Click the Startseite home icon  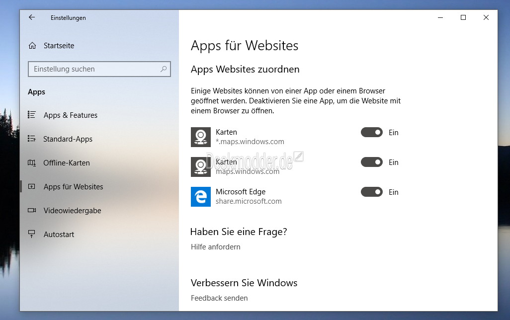click(32, 46)
